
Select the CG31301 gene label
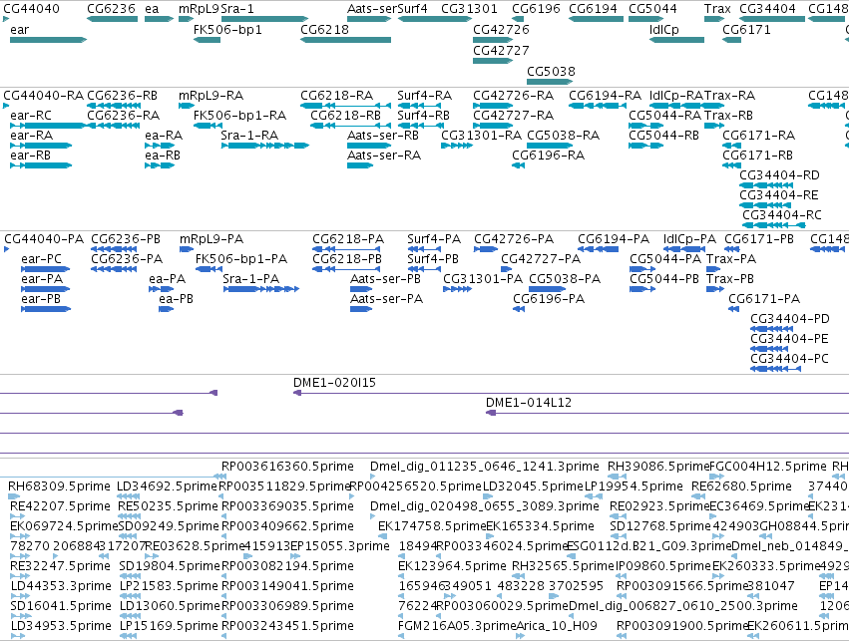pos(469,9)
